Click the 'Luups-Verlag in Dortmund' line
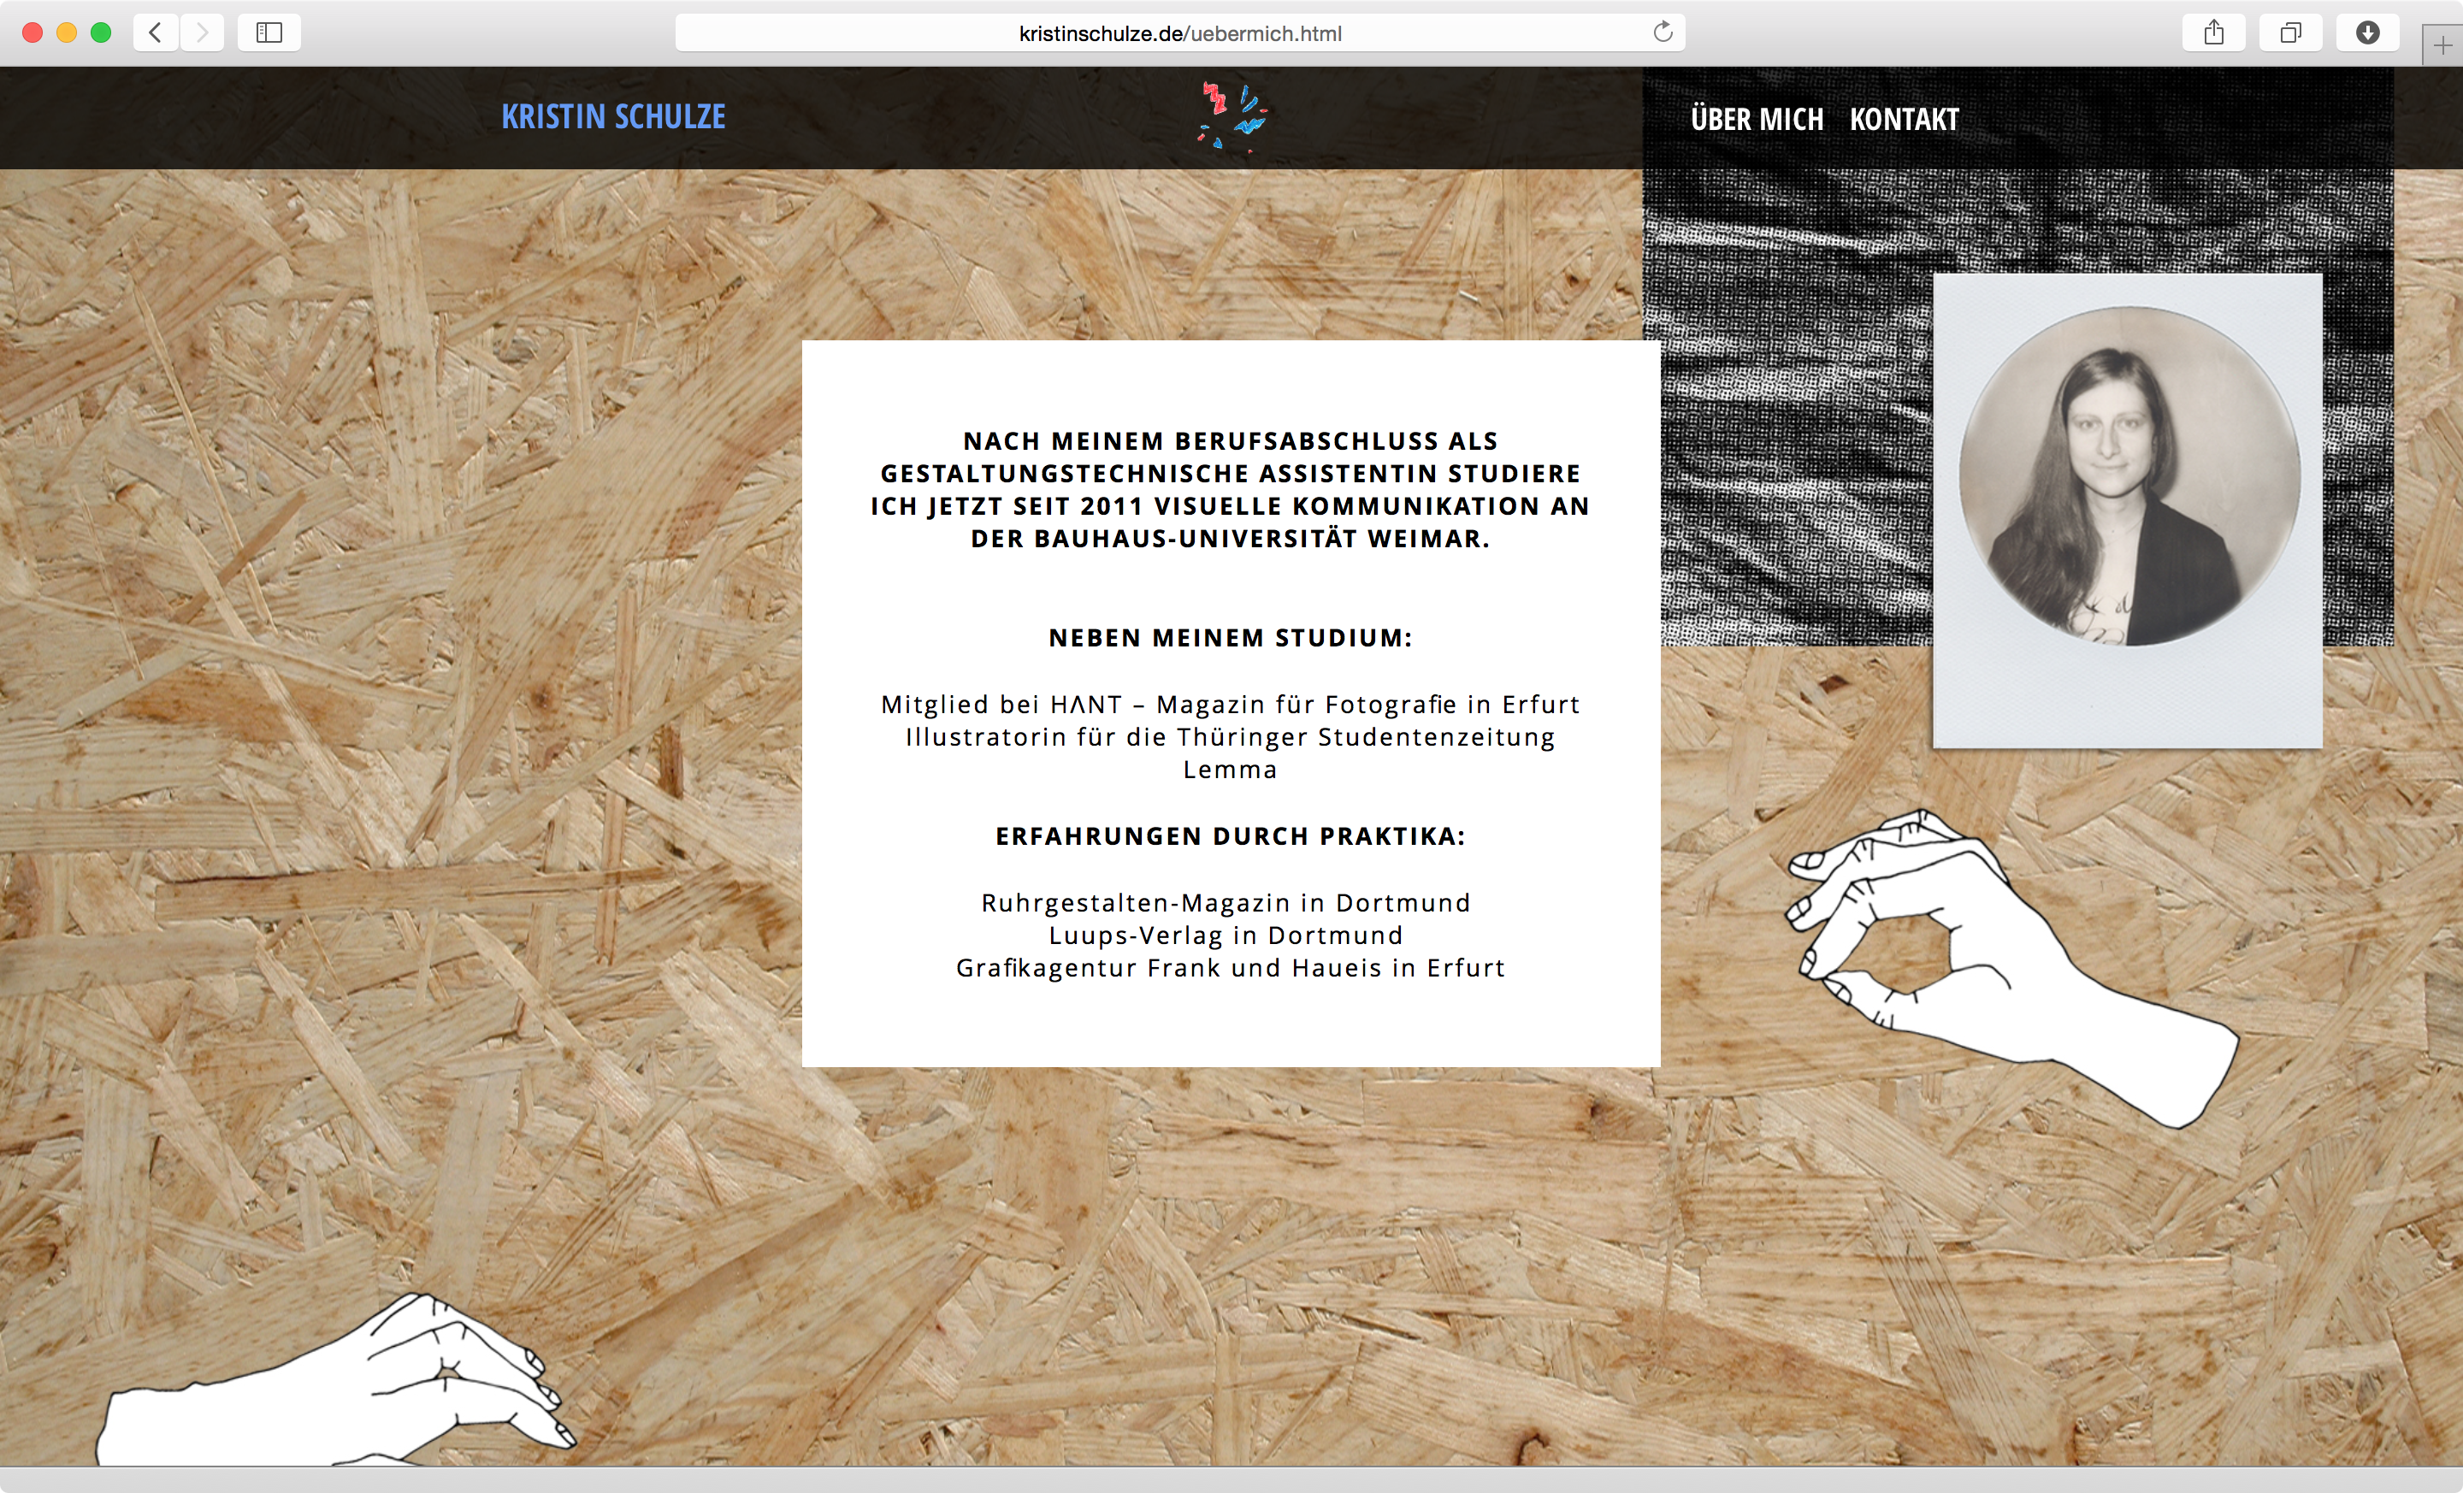 point(1226,935)
